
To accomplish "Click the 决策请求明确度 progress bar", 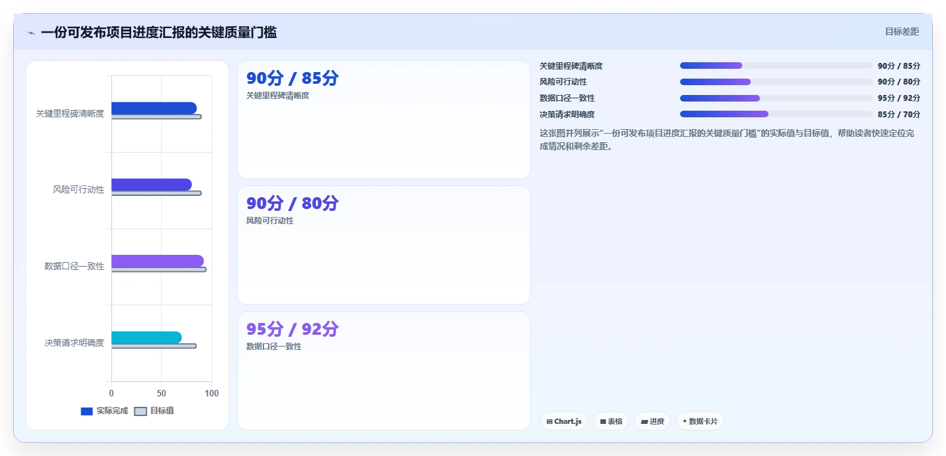I will 776,114.
